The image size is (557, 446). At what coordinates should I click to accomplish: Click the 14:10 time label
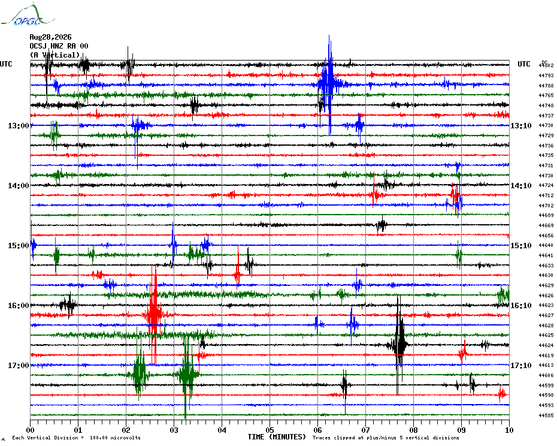pos(521,186)
